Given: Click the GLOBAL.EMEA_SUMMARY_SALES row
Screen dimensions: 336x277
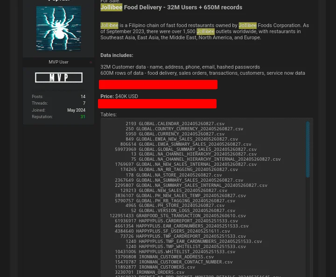Looking at the screenshot, I should click(x=186, y=144).
